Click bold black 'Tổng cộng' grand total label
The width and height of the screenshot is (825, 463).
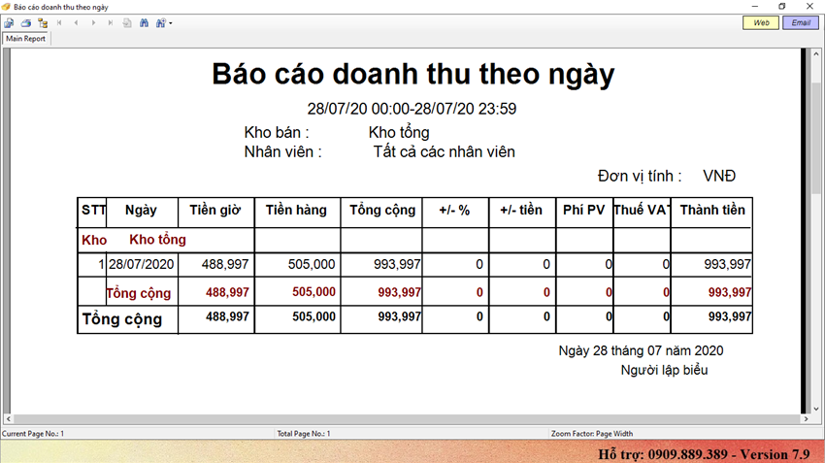tap(122, 319)
